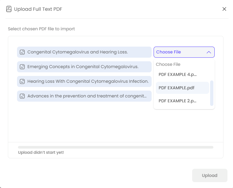The width and height of the screenshot is (233, 188).
Task: Collapse the dropdown using the chevron arrow
Action: click(x=209, y=52)
